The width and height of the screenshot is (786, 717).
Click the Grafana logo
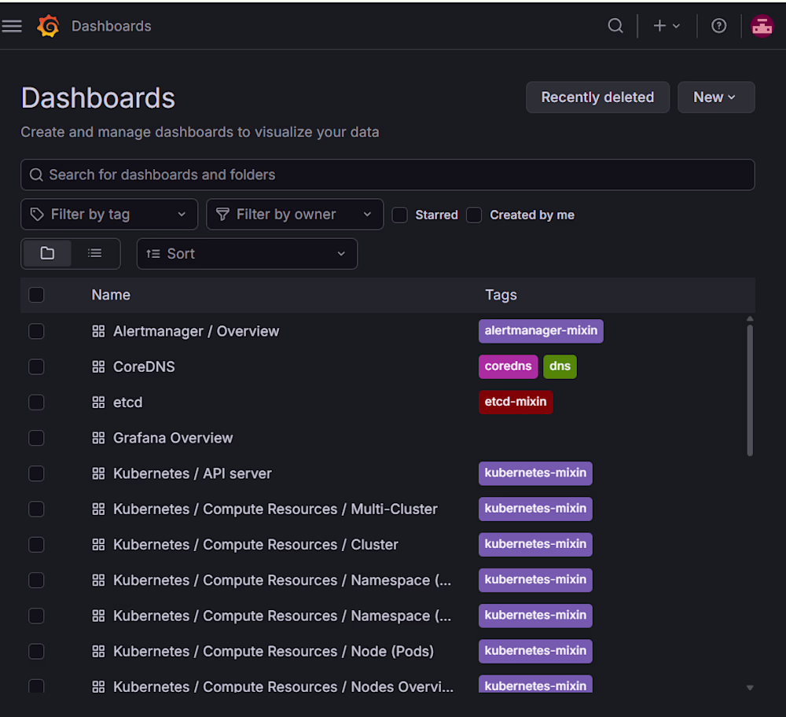[x=48, y=26]
